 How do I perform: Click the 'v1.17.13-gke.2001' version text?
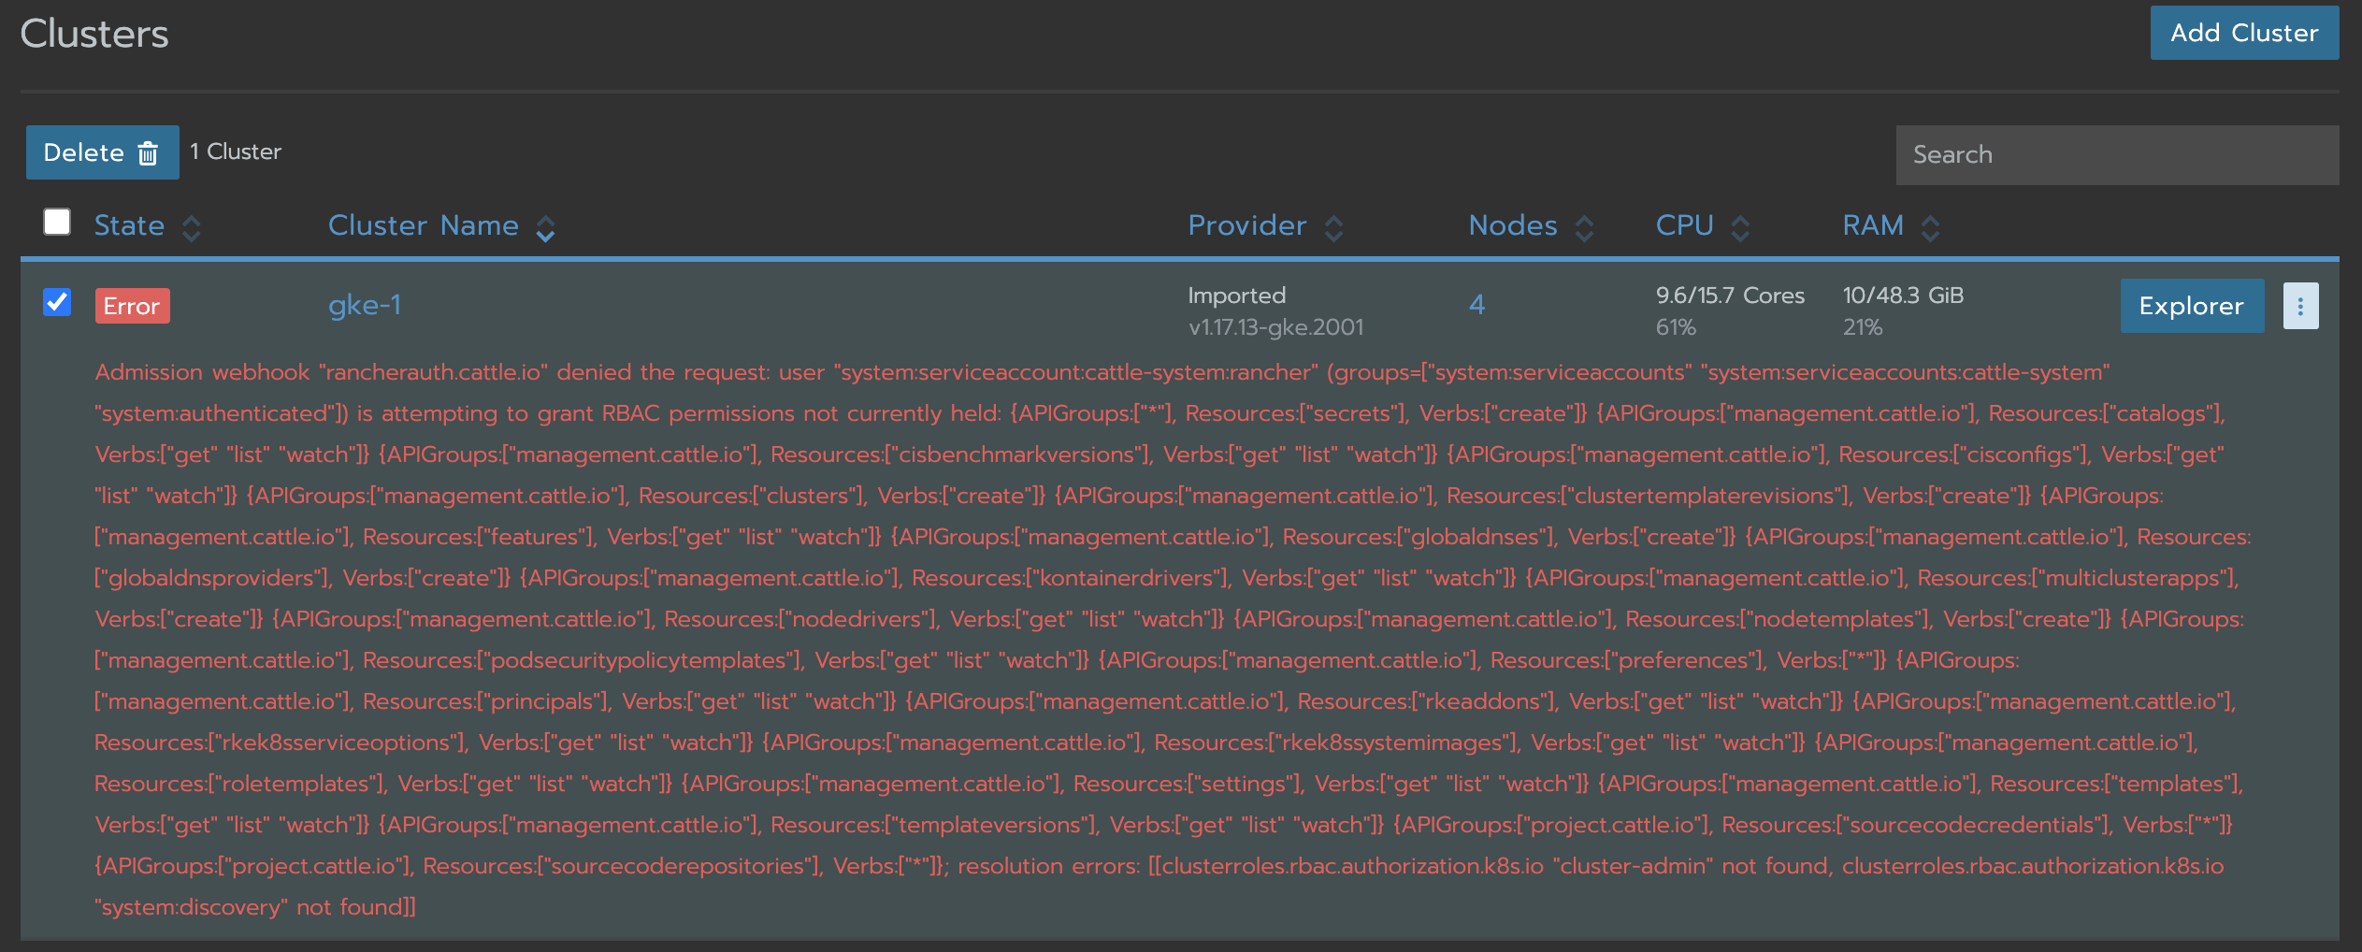pyautogui.click(x=1275, y=327)
